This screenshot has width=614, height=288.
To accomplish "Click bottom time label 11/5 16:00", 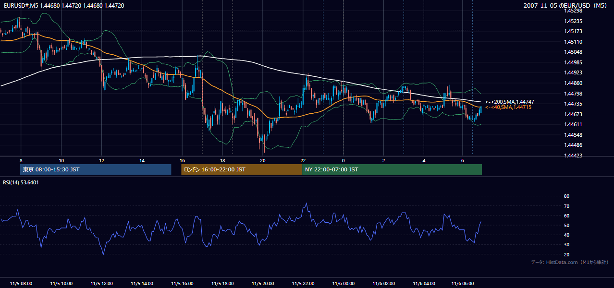I will tap(182, 284).
